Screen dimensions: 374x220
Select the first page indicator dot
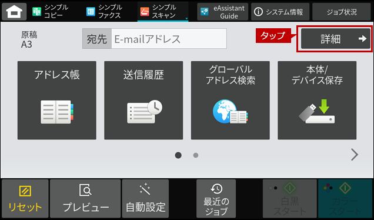[178, 155]
